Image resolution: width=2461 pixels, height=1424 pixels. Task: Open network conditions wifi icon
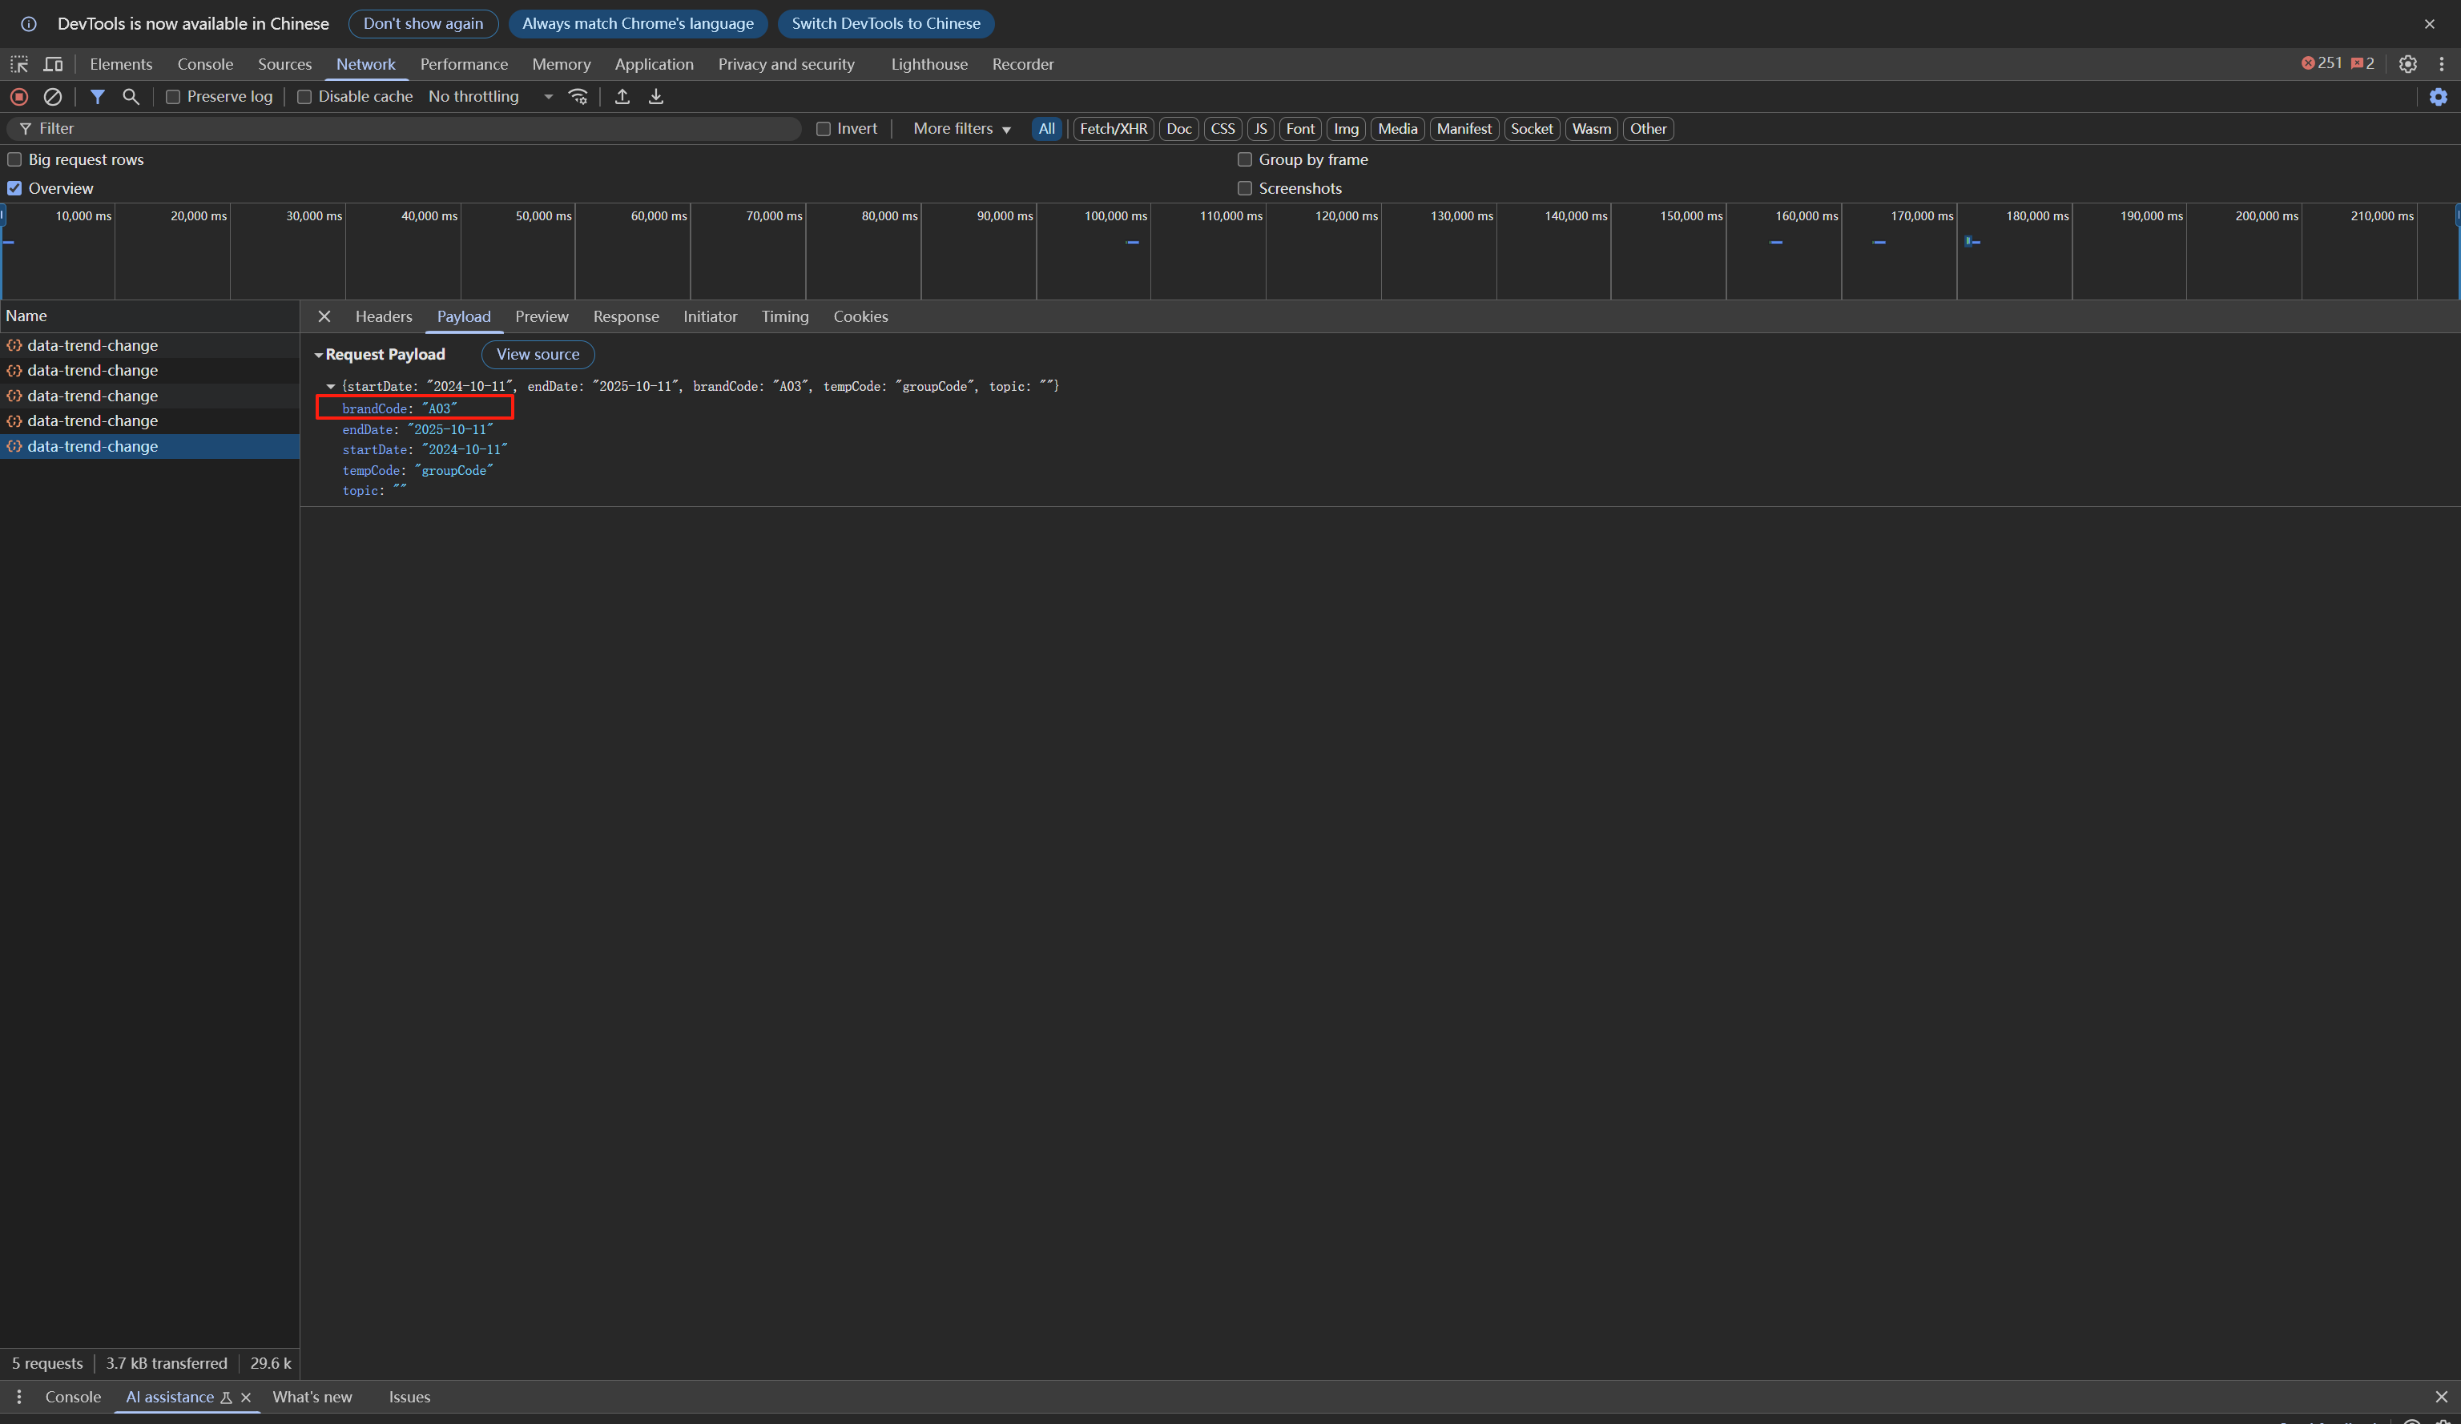pos(578,97)
